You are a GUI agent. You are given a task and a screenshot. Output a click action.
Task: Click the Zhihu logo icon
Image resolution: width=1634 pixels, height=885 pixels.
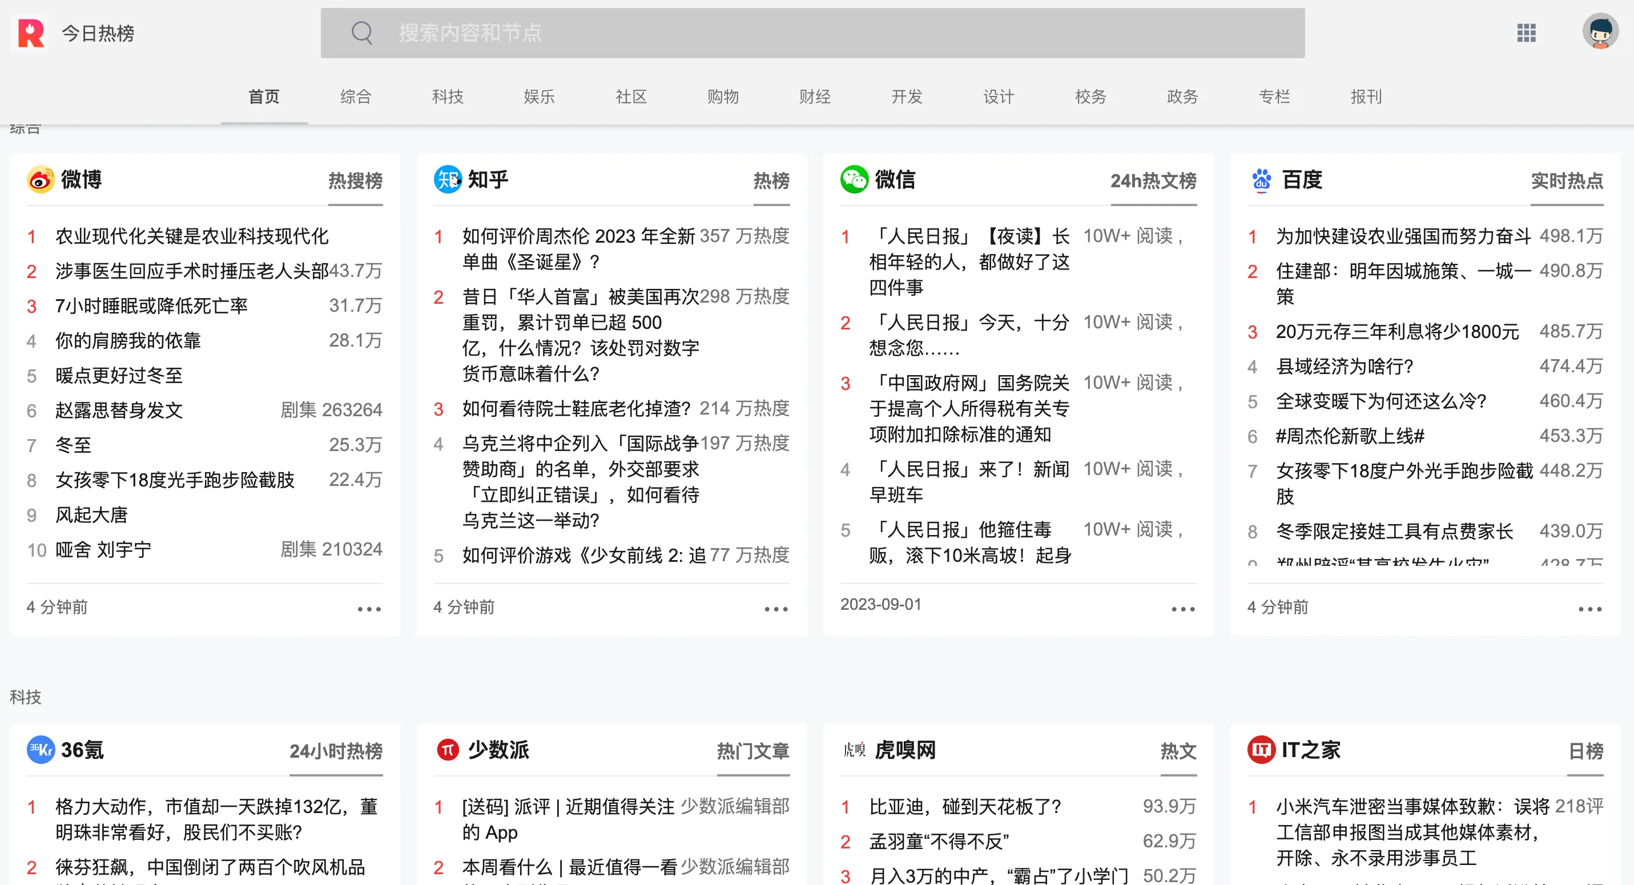point(448,180)
